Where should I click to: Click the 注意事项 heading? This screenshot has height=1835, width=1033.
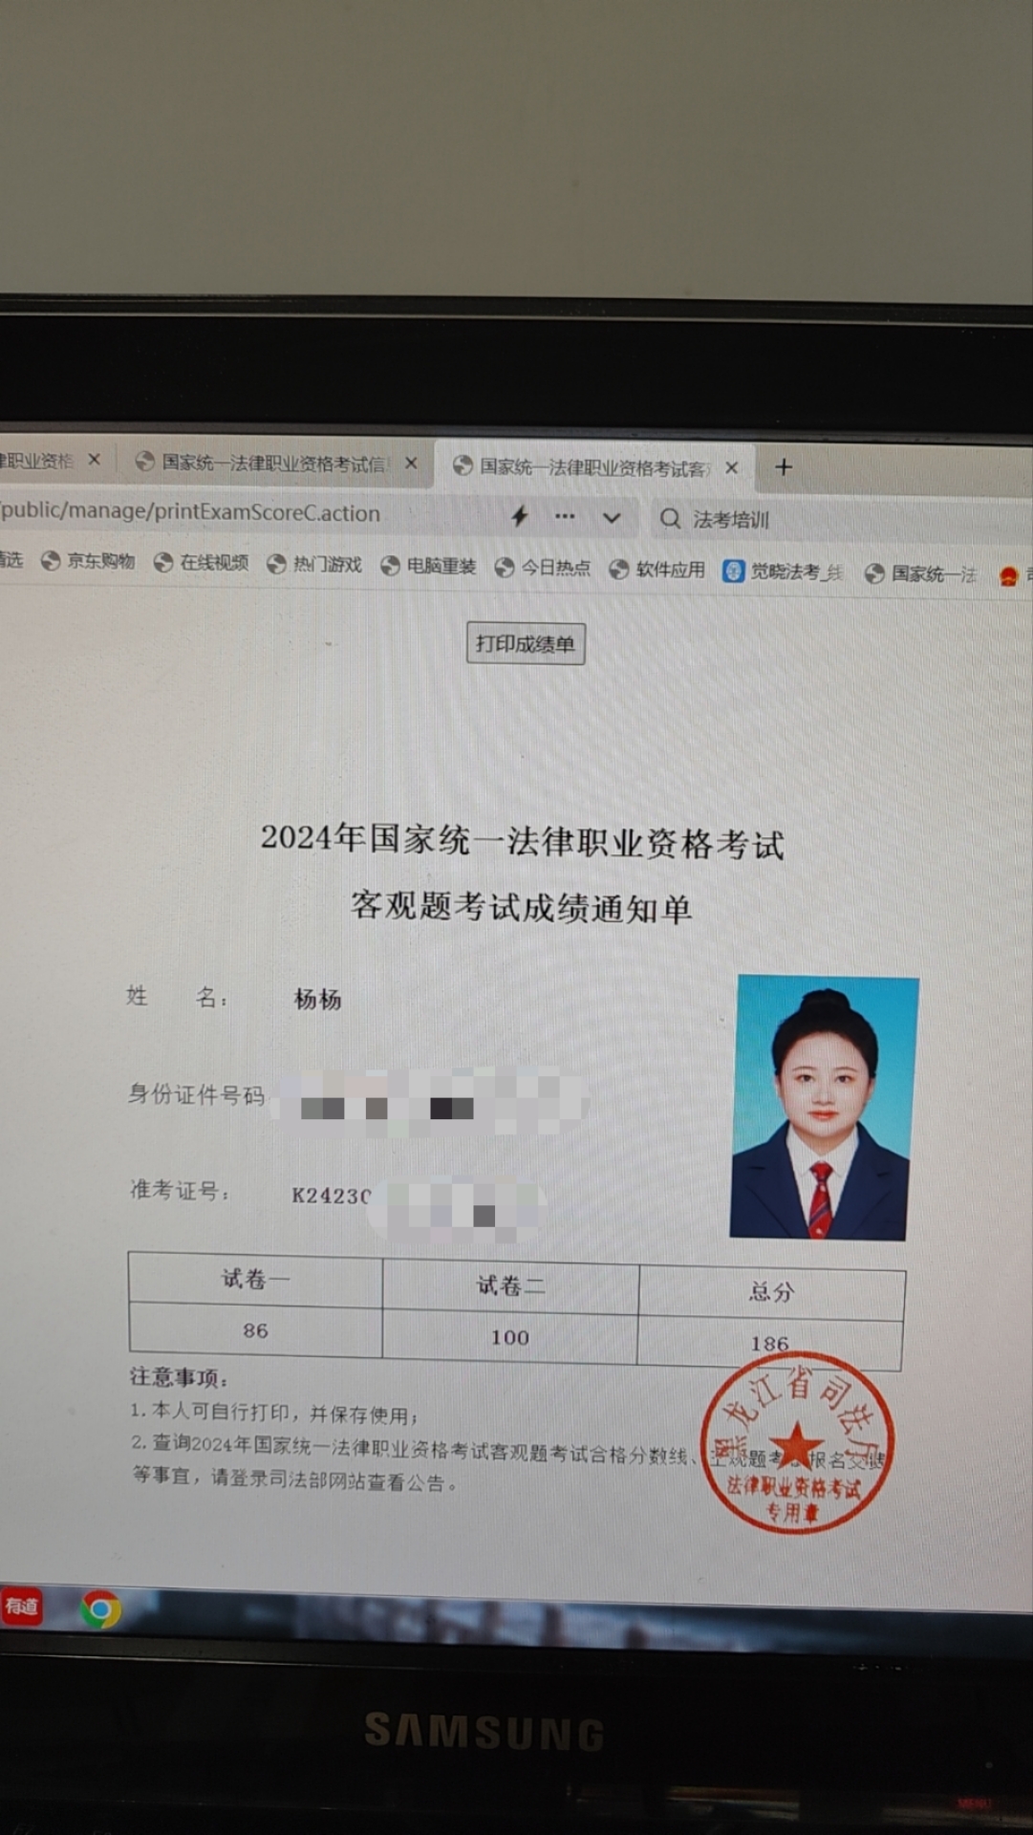(x=179, y=1377)
